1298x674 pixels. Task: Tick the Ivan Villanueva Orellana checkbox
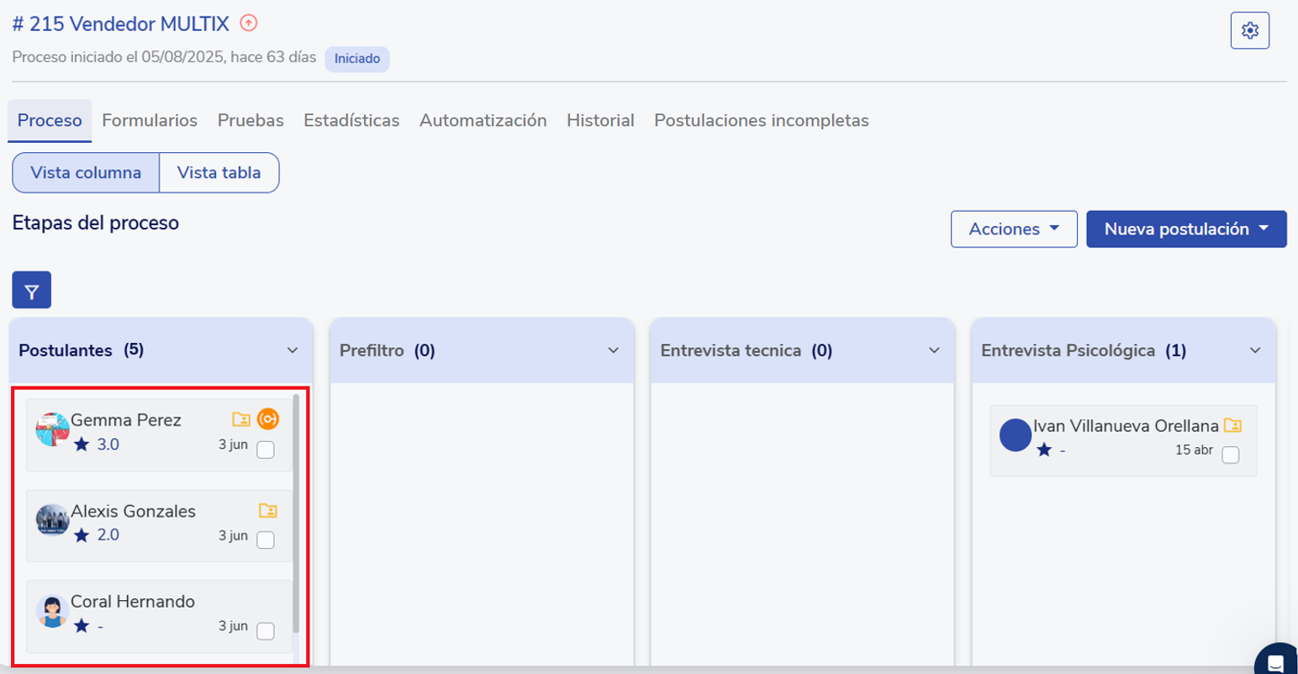coord(1231,455)
